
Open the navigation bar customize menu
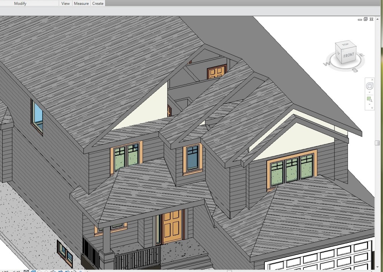click(372, 108)
